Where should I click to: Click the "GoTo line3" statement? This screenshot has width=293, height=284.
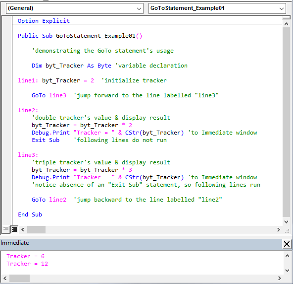coord(49,95)
